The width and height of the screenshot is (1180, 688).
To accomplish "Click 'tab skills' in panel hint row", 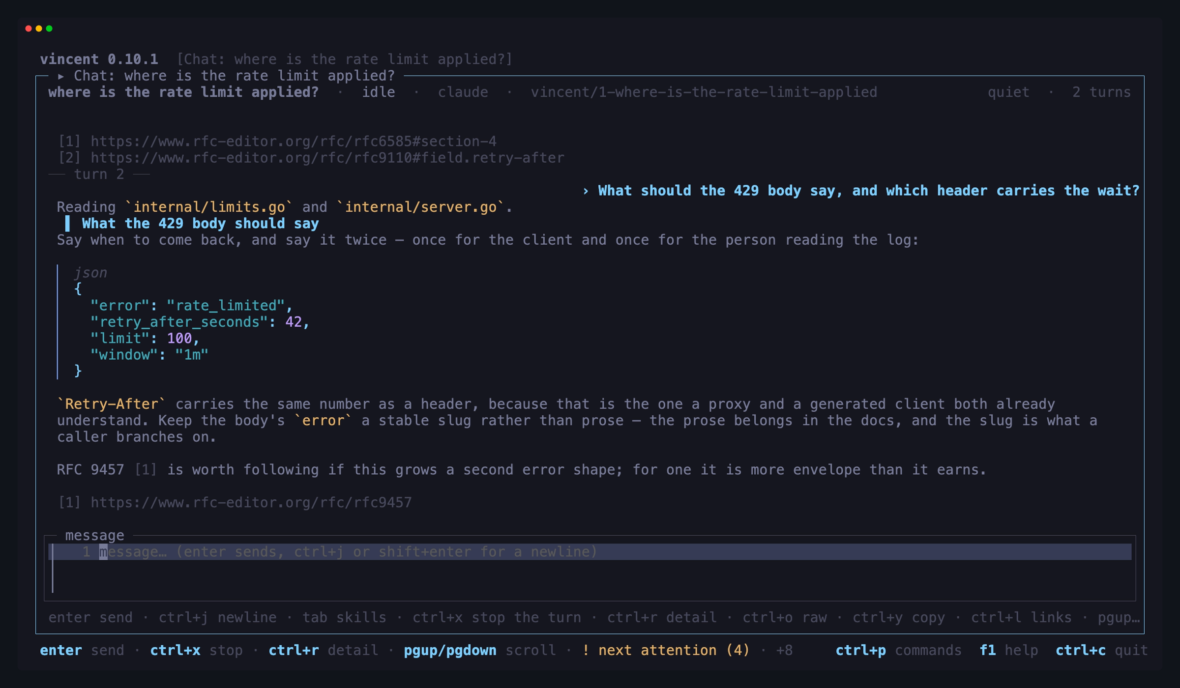I will coord(344,617).
